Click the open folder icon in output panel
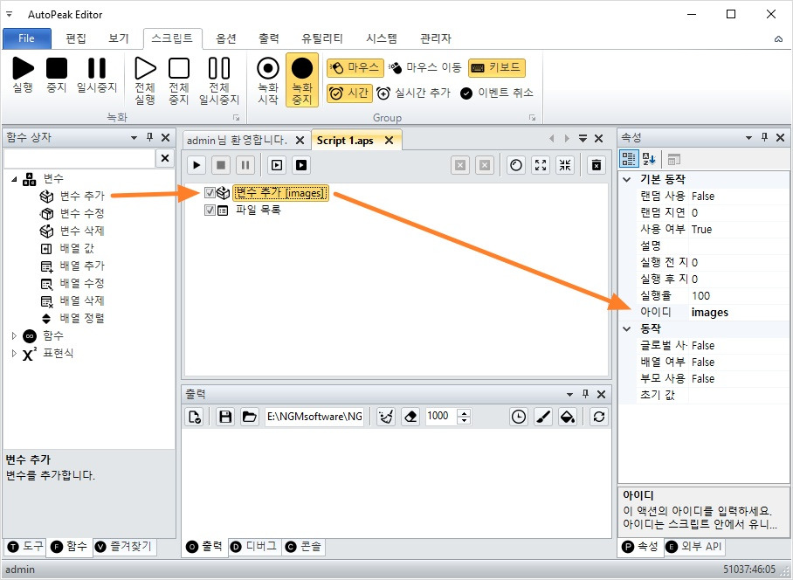This screenshot has height=580, width=793. pyautogui.click(x=249, y=417)
